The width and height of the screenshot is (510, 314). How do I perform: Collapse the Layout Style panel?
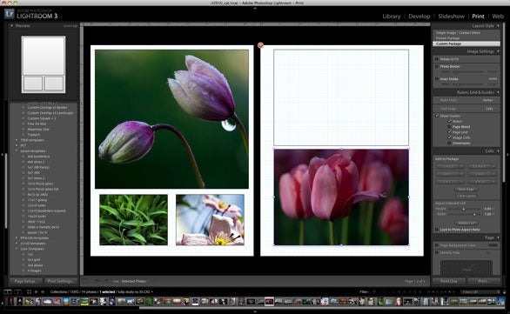(499, 26)
